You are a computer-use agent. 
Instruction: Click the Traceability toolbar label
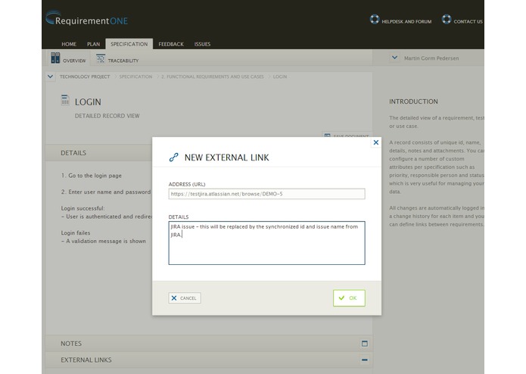(123, 61)
